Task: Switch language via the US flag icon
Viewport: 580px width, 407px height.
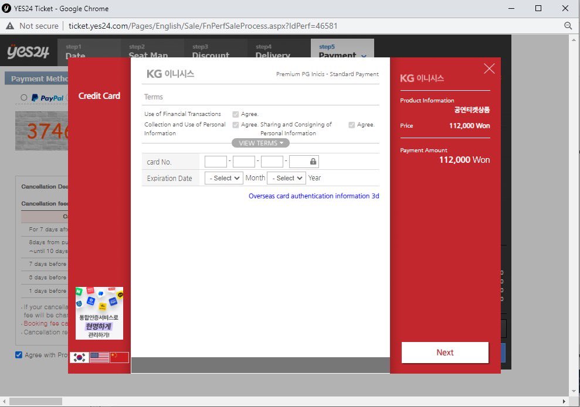Action: pos(99,357)
